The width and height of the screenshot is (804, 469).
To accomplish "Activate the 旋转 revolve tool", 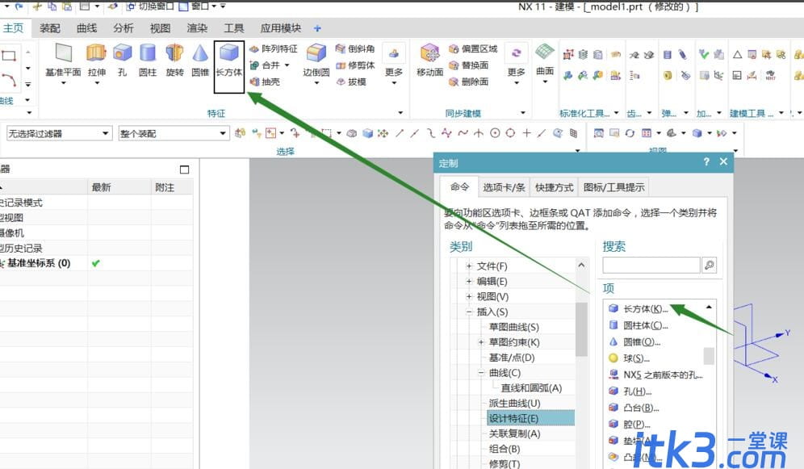I will pyautogui.click(x=174, y=61).
